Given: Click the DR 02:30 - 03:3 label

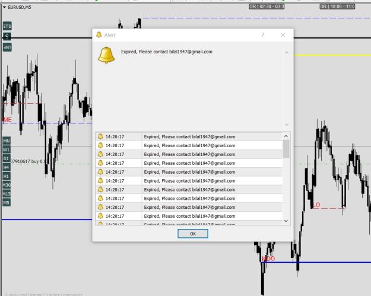Looking at the screenshot, I should (x=267, y=7).
